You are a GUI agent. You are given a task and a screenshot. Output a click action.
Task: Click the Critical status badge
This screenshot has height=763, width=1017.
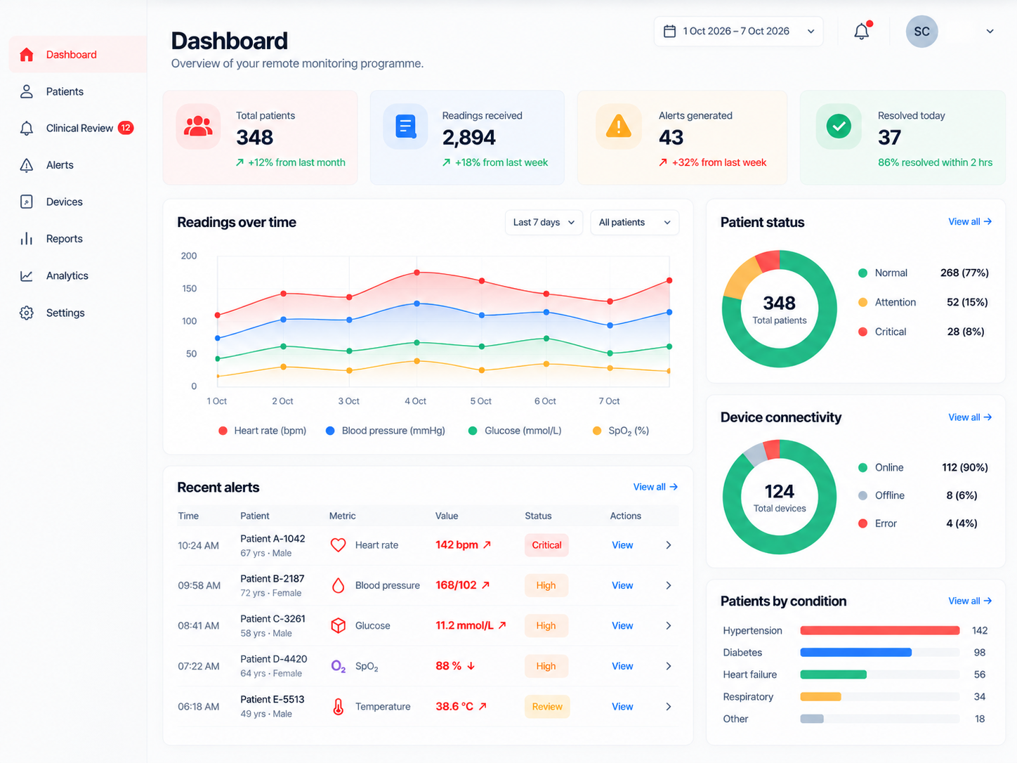pyautogui.click(x=546, y=545)
